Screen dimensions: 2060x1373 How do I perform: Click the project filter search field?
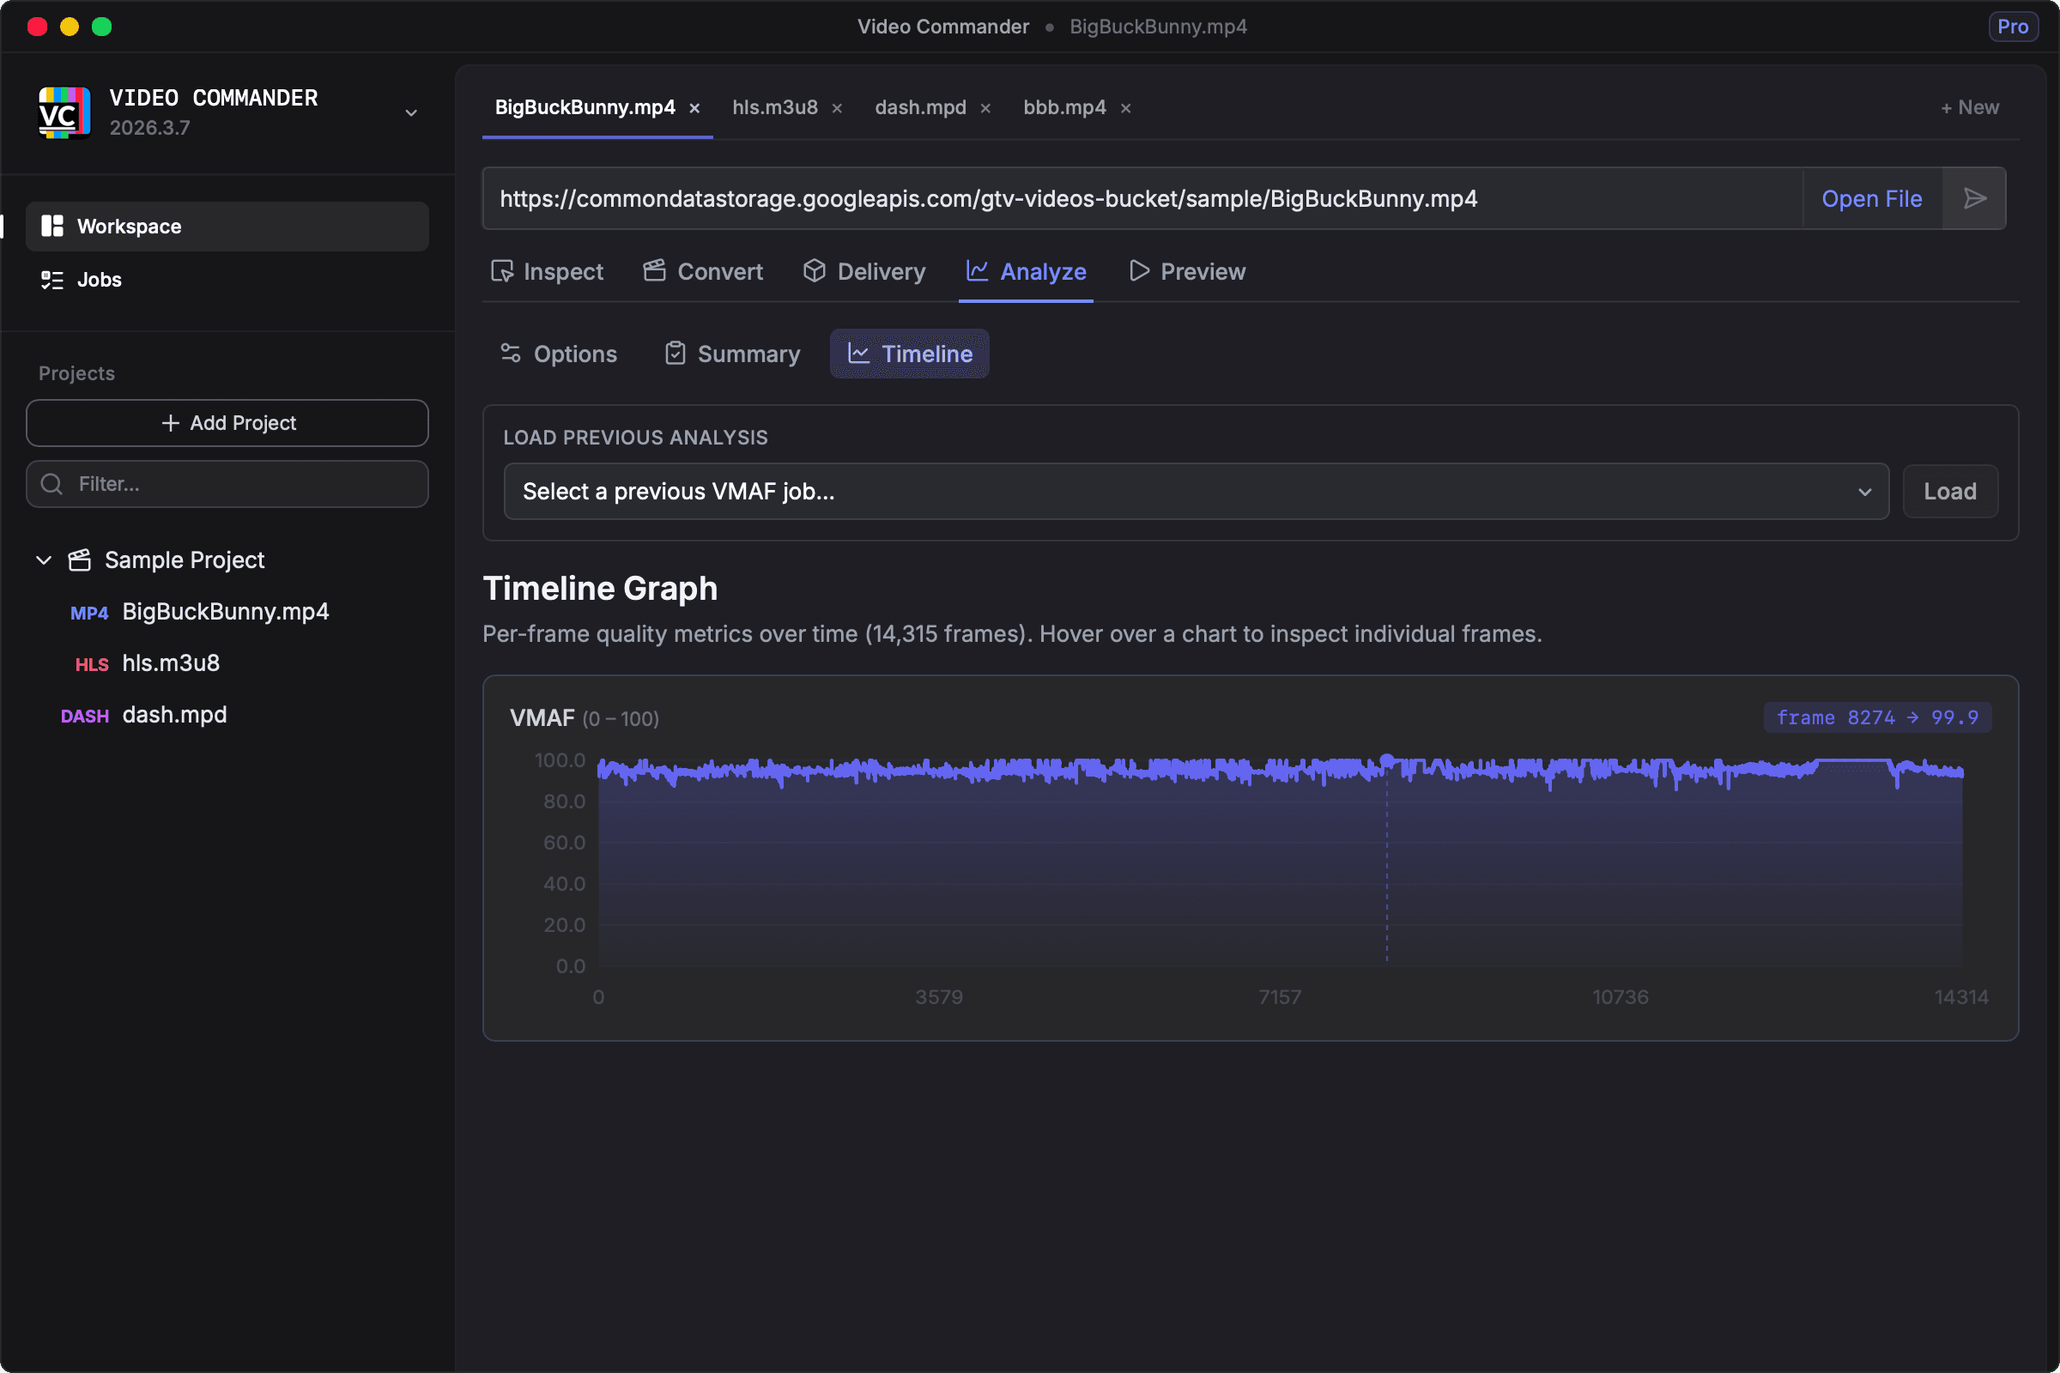[x=227, y=483]
